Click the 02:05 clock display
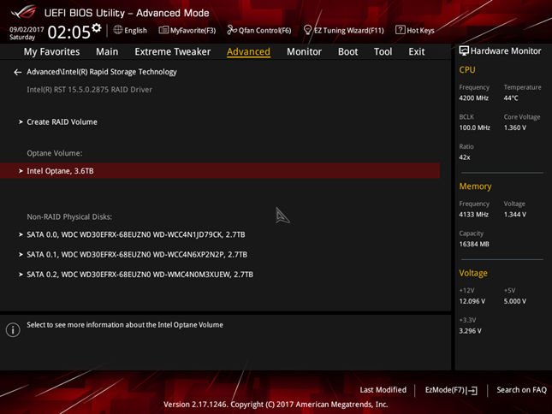The image size is (552, 414). click(x=69, y=32)
